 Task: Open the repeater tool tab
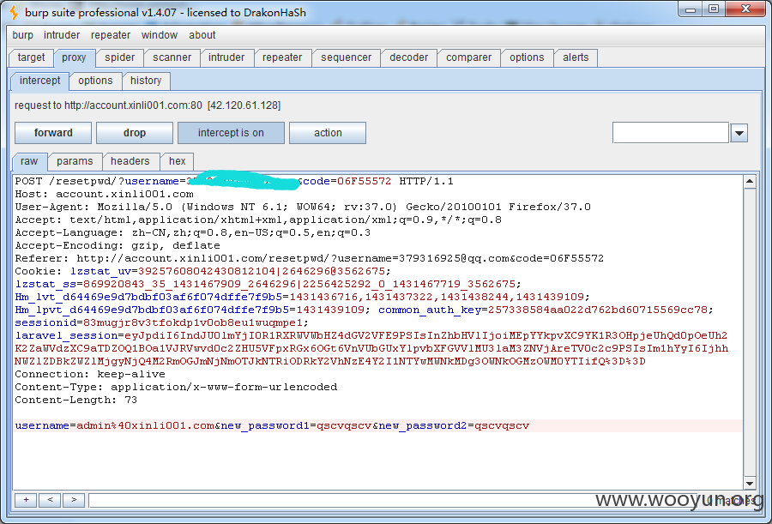[282, 57]
